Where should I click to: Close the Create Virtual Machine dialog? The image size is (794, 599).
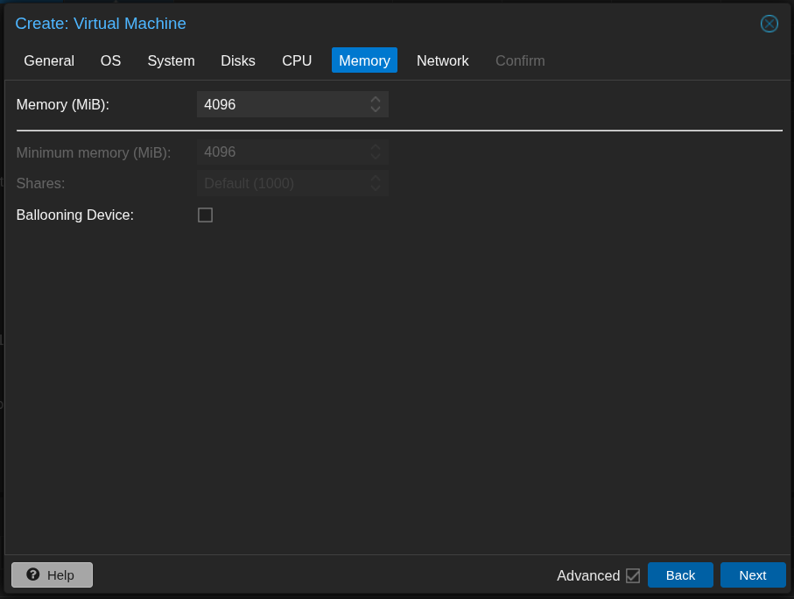pyautogui.click(x=769, y=24)
